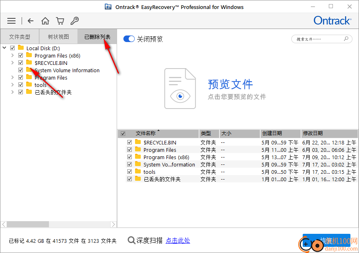This screenshot has width=359, height=253.
Task: Collapse the Local Disk (D:) tree node
Action: tap(4, 48)
